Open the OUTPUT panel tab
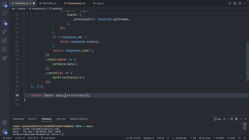This screenshot has height=140, width=249. click(33, 119)
